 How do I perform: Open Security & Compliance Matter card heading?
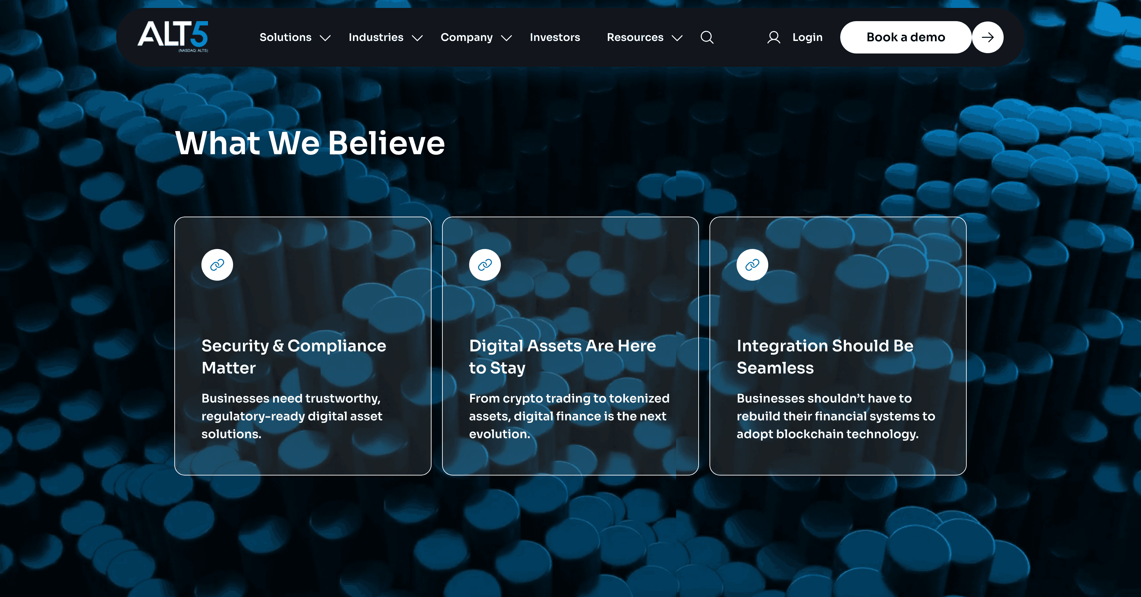[x=293, y=357]
